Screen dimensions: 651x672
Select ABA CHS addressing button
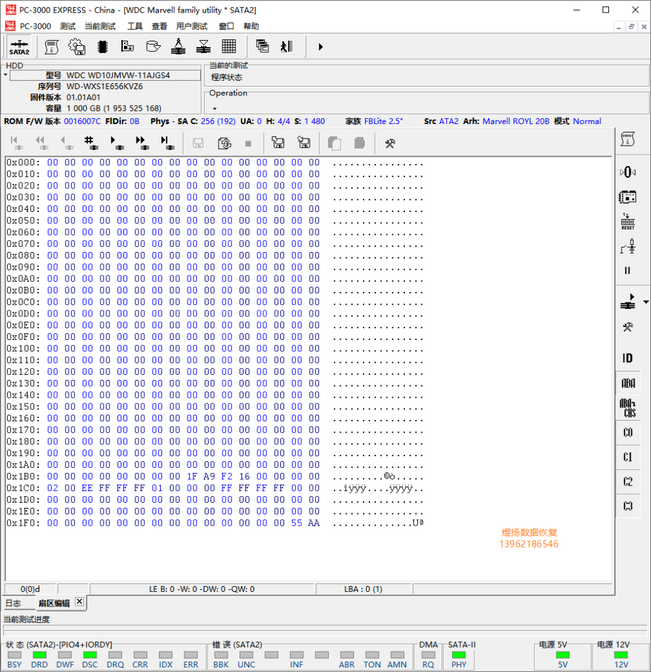(x=628, y=408)
